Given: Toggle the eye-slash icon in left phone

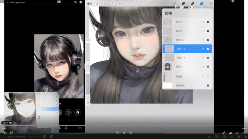Looking at the screenshot, I should [75, 2].
